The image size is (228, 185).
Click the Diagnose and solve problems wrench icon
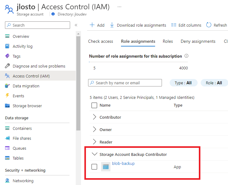tap(7, 66)
